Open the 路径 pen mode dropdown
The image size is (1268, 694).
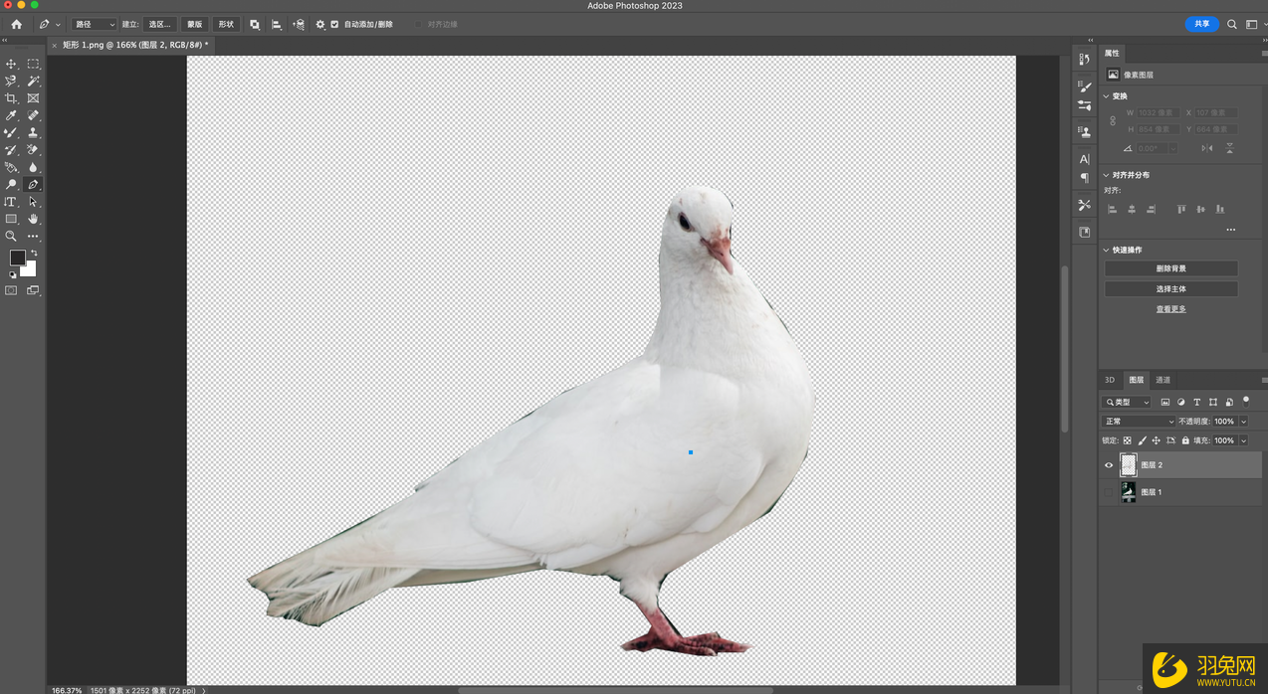coord(95,24)
